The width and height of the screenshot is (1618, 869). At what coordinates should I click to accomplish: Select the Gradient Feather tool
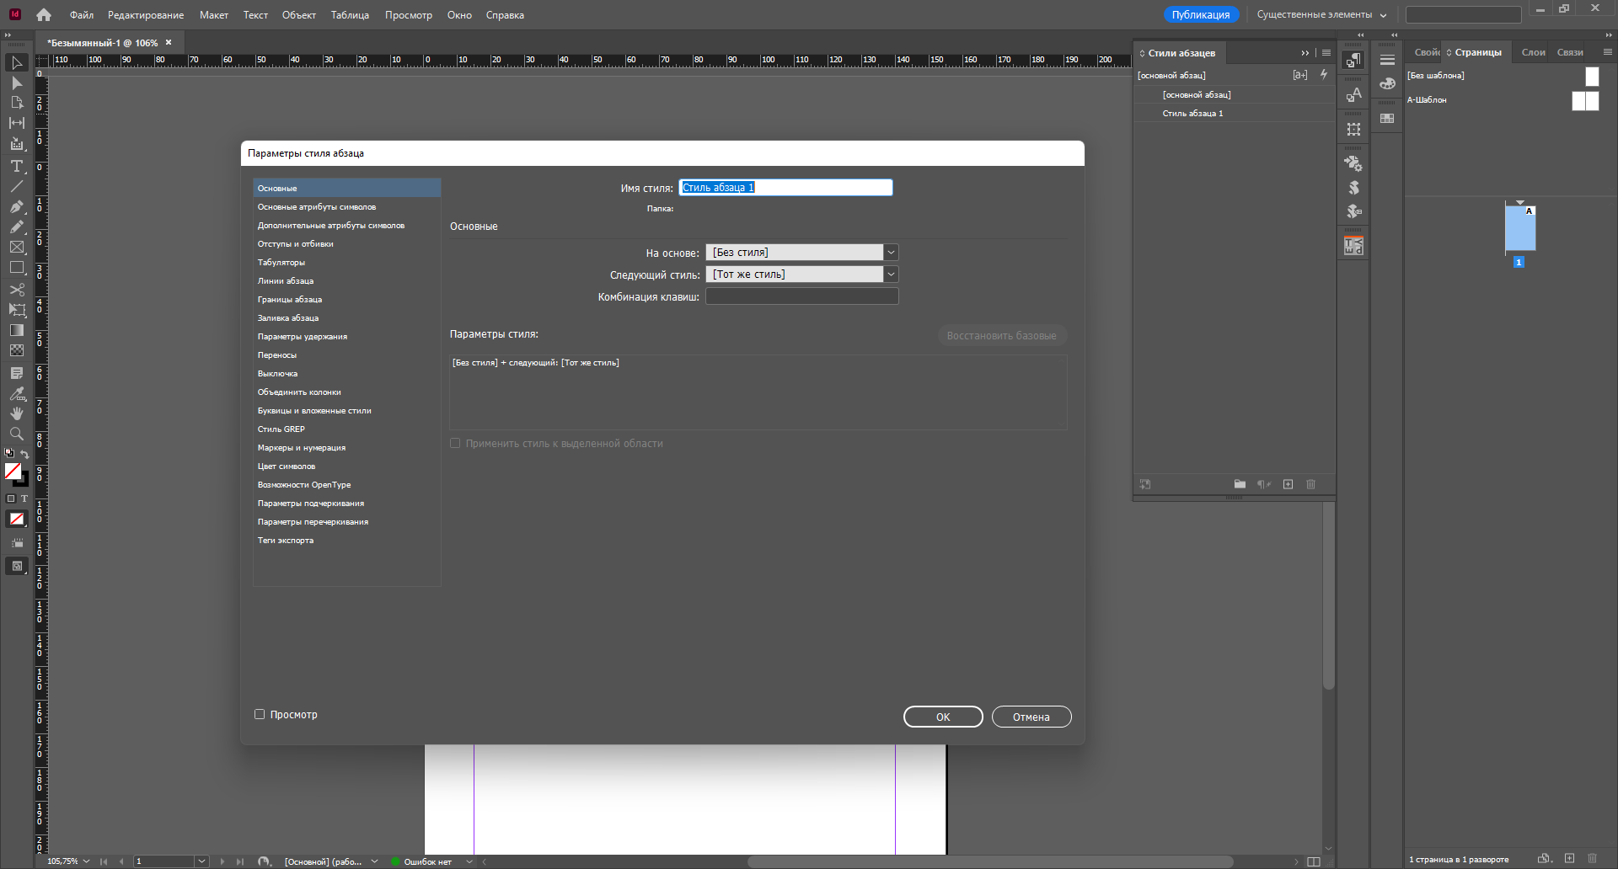(x=17, y=350)
